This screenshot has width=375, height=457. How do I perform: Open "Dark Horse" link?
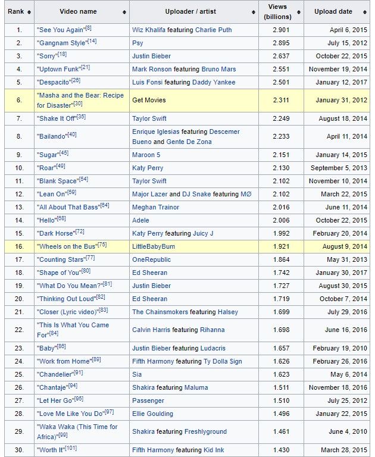tap(56, 234)
